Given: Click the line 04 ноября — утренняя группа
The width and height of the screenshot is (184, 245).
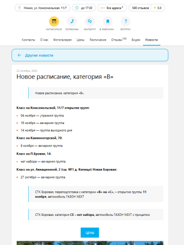Looking at the screenshot, I should pyautogui.click(x=42, y=115).
